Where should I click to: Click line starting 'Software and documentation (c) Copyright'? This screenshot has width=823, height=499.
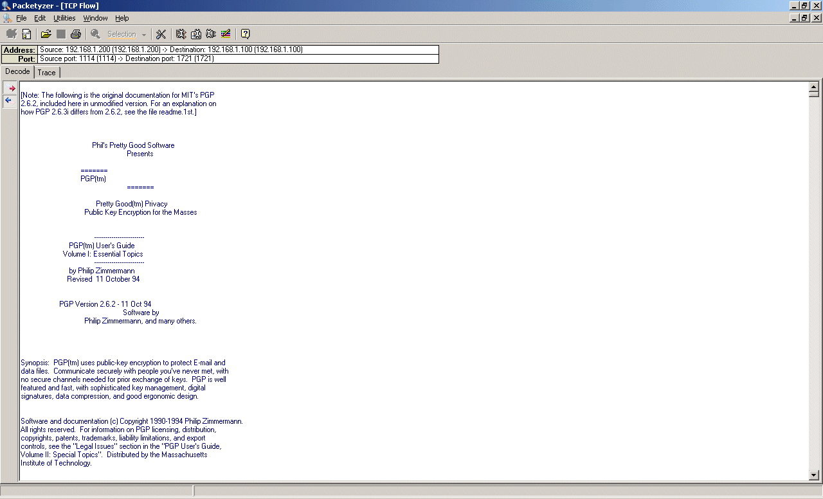pos(132,421)
